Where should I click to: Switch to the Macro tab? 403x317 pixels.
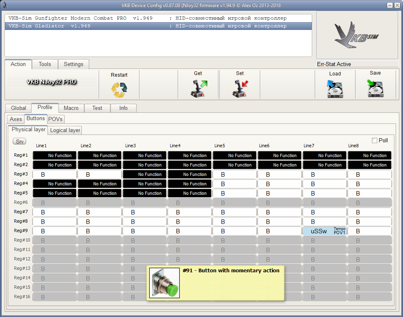pos(71,108)
